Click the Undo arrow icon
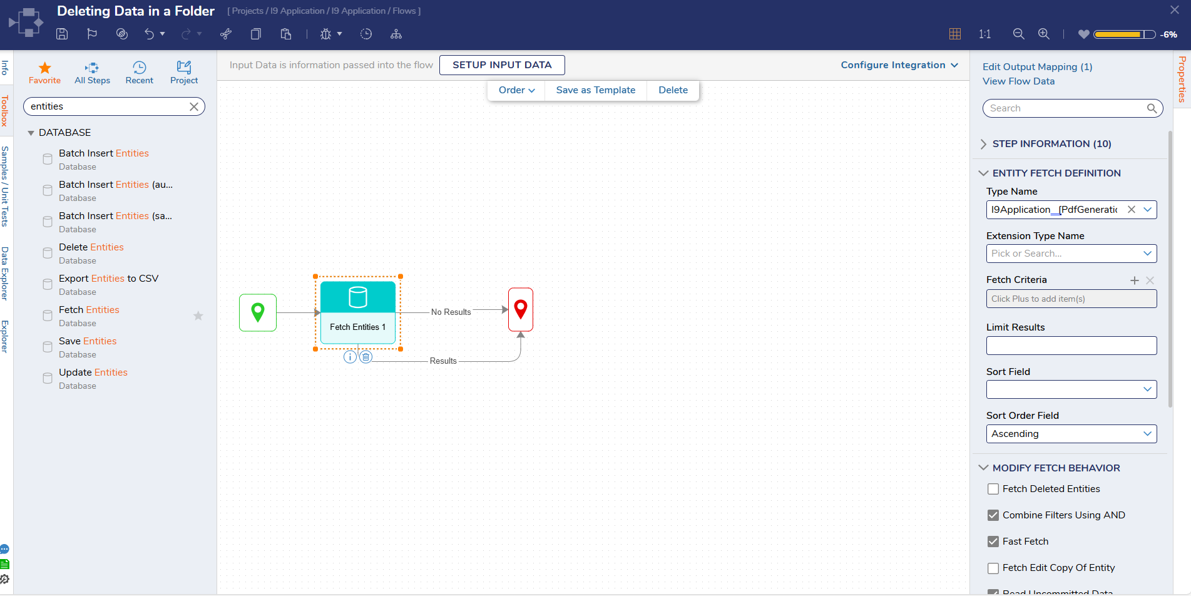This screenshot has width=1191, height=596. [149, 34]
